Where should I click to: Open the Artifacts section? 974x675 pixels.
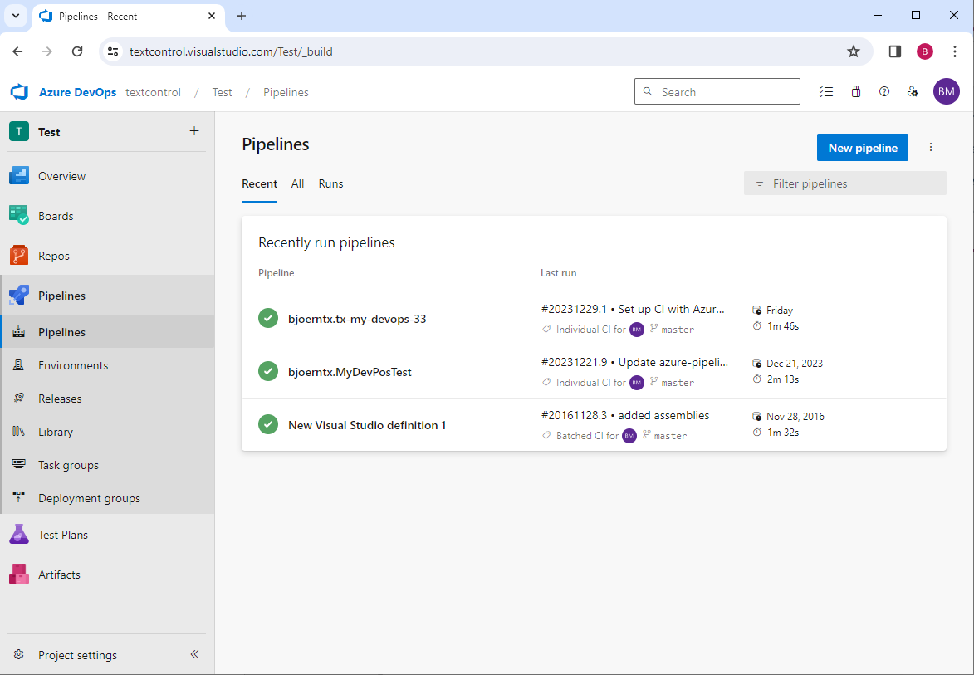(x=59, y=574)
